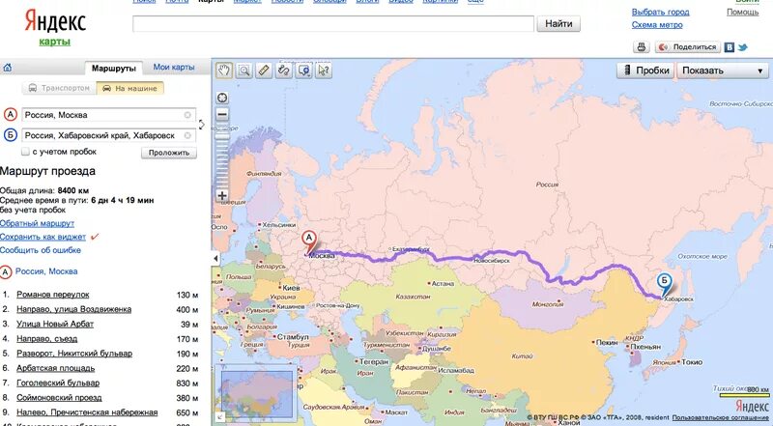The height and width of the screenshot is (426, 773).
Task: Open the Выбрать город link
Action: pyautogui.click(x=661, y=12)
